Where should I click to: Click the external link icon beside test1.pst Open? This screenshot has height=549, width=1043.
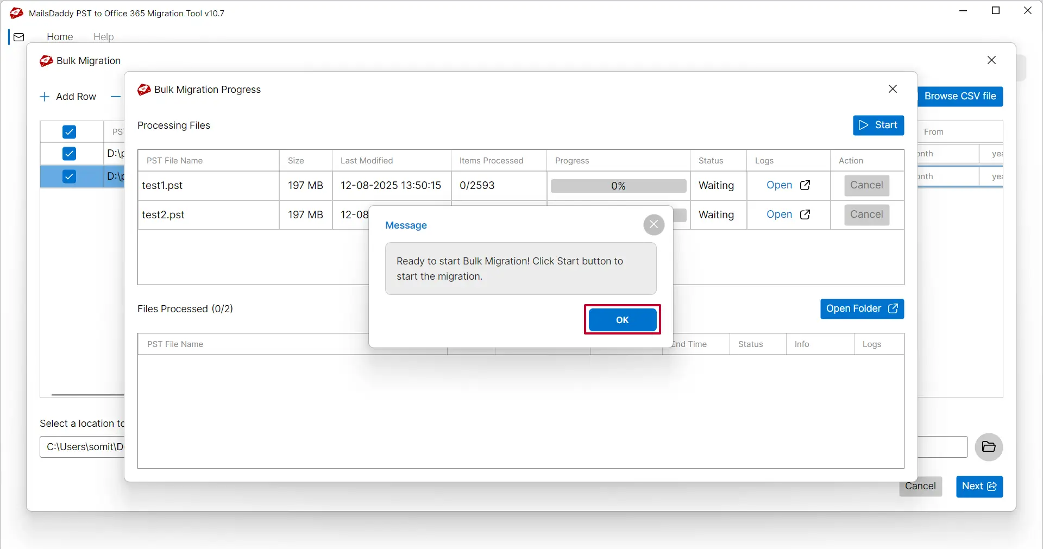(806, 185)
